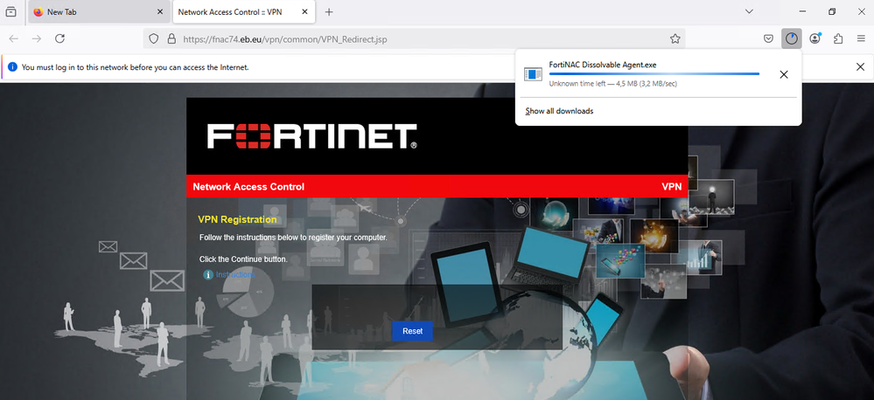Open the Instructions link
The image size is (874, 400).
235,275
